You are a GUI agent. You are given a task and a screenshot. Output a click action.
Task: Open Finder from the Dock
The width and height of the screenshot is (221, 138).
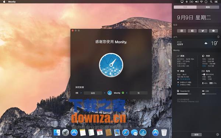point(57,132)
